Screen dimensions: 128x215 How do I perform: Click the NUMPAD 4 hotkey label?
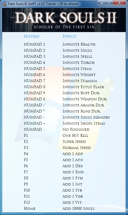(35, 62)
